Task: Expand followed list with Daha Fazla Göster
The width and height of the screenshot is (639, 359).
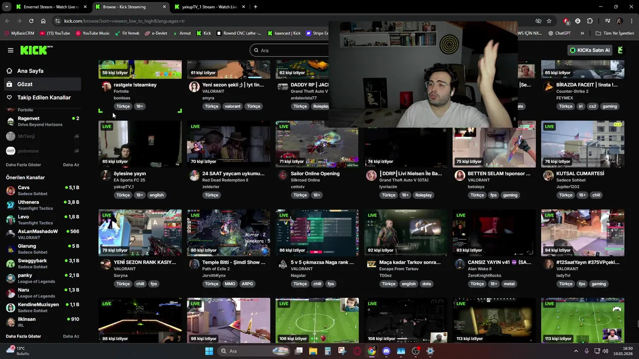Action: (23, 165)
